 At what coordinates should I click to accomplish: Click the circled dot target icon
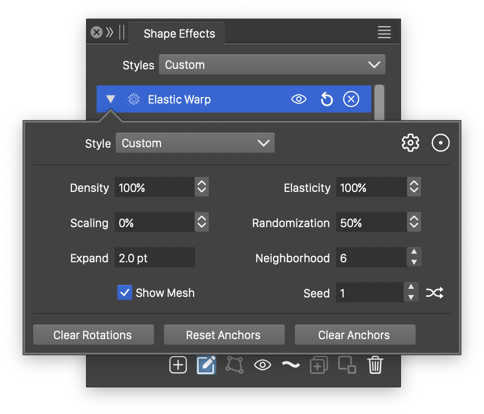point(441,143)
